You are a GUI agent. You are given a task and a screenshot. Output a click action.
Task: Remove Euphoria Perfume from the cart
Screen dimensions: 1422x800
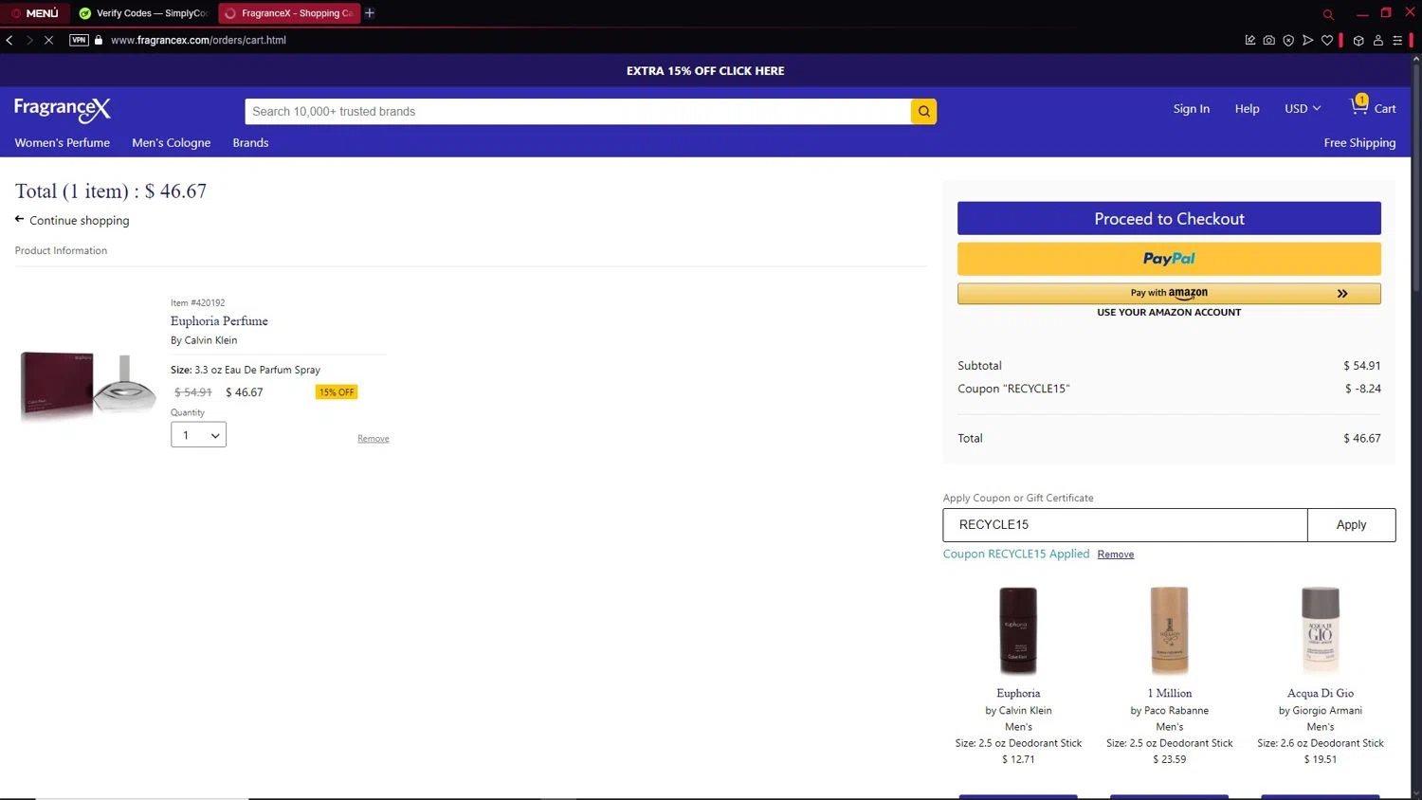pos(374,439)
